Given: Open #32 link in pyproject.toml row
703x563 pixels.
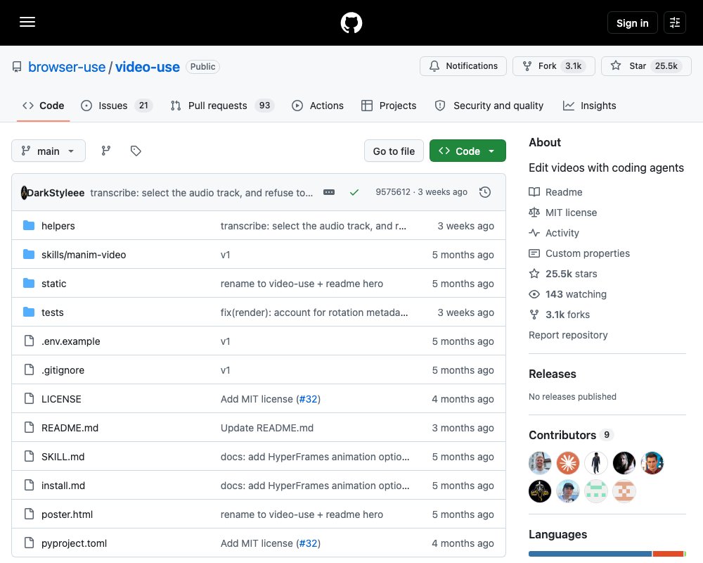Looking at the screenshot, I should (308, 543).
